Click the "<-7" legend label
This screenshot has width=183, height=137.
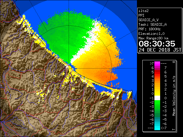tap(164, 128)
